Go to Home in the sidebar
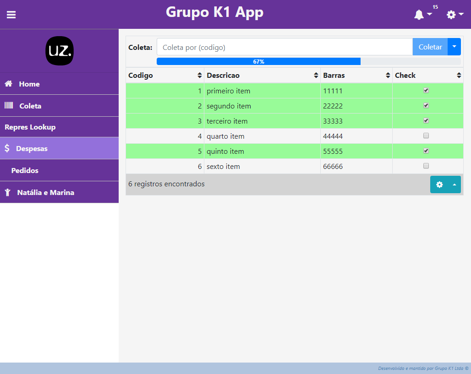Viewport: 471px width, 374px height. click(59, 84)
